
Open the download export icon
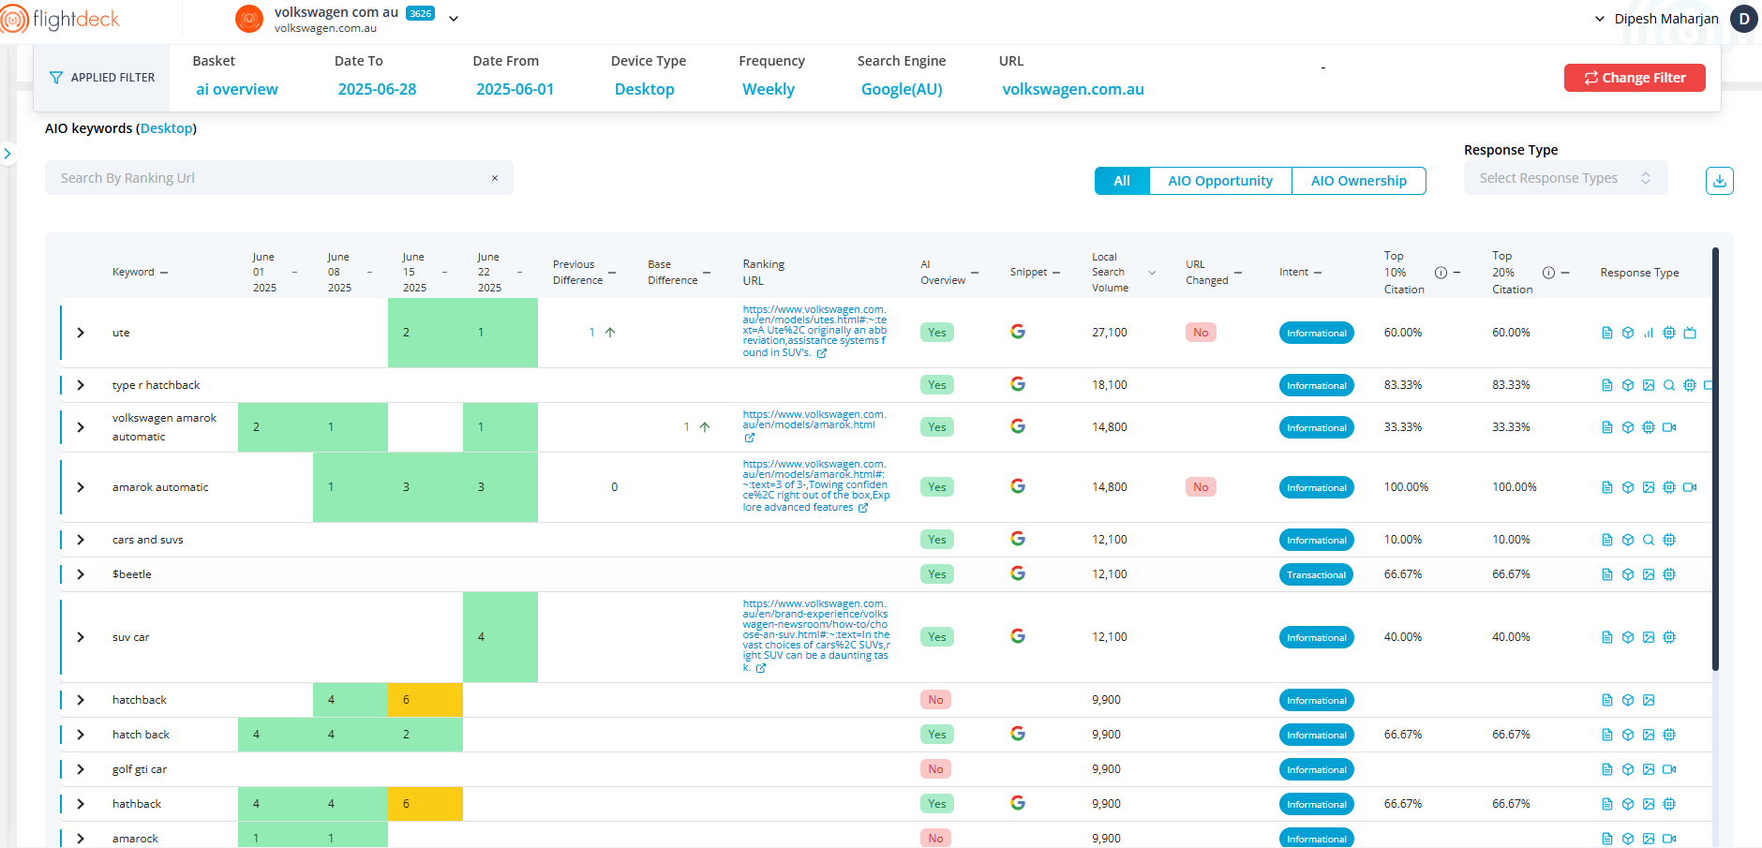pyautogui.click(x=1719, y=181)
